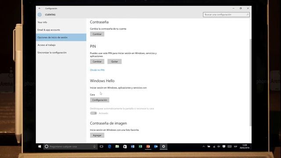Launch Microsoft Edge from the taskbar
Screen dimensions: 281x158
[109, 147]
